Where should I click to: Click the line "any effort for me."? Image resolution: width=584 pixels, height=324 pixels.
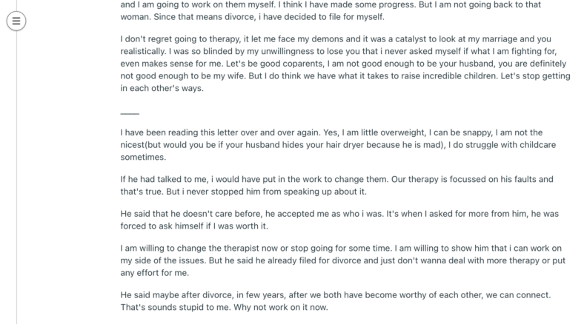pyautogui.click(x=155, y=273)
